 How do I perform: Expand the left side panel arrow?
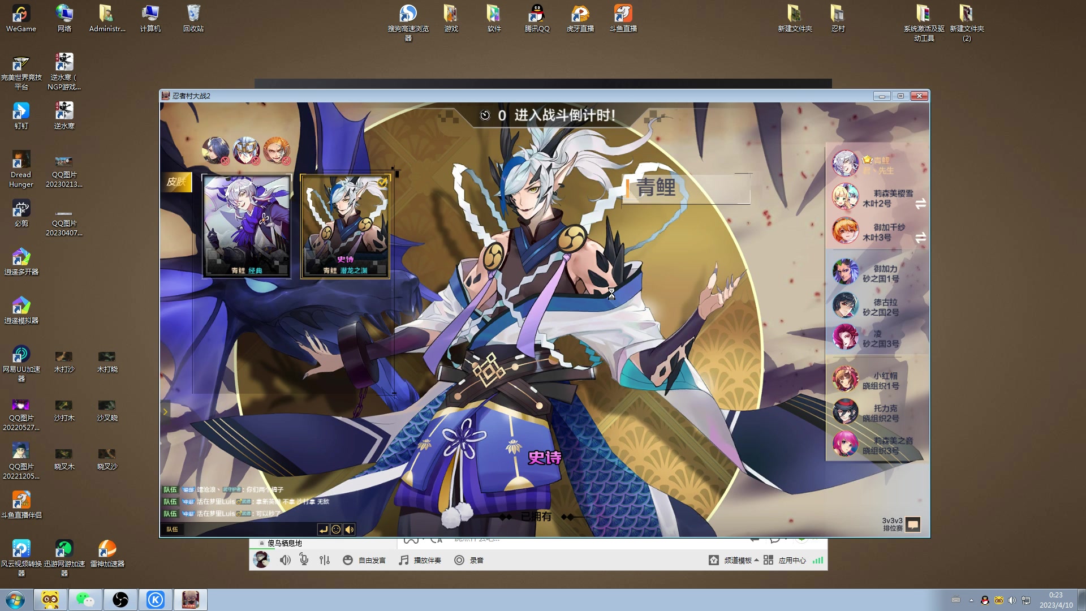click(x=165, y=412)
